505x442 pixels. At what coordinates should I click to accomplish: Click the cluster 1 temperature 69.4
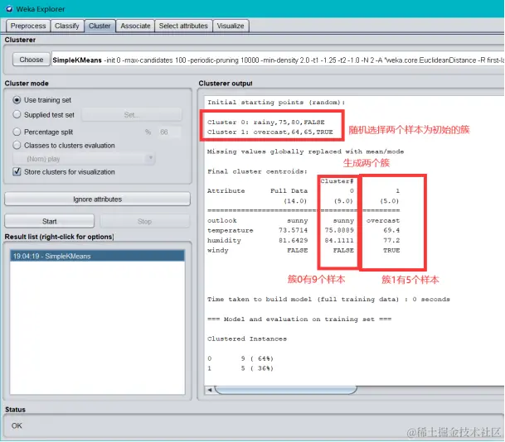[391, 230]
